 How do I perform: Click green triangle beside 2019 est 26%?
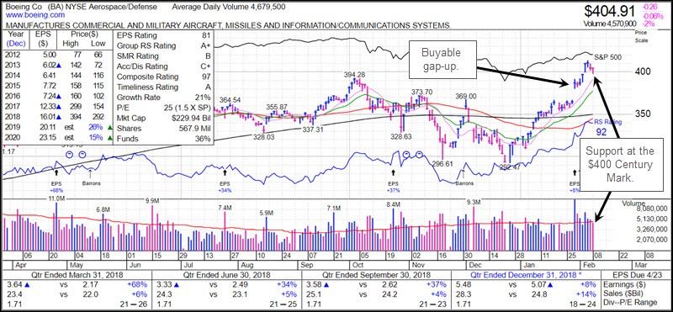109,128
